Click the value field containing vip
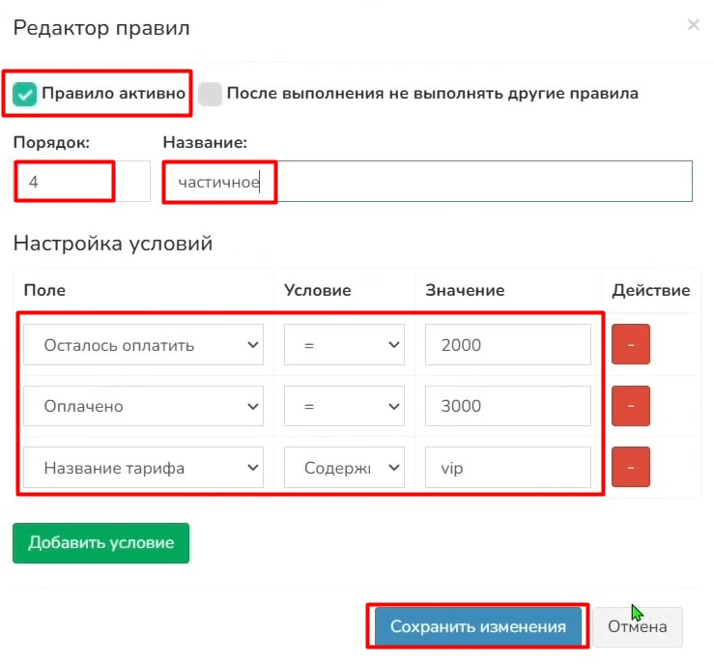714x664 pixels. point(507,468)
